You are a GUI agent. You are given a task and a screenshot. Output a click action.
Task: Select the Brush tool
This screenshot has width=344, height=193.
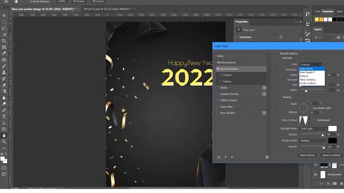(4, 66)
